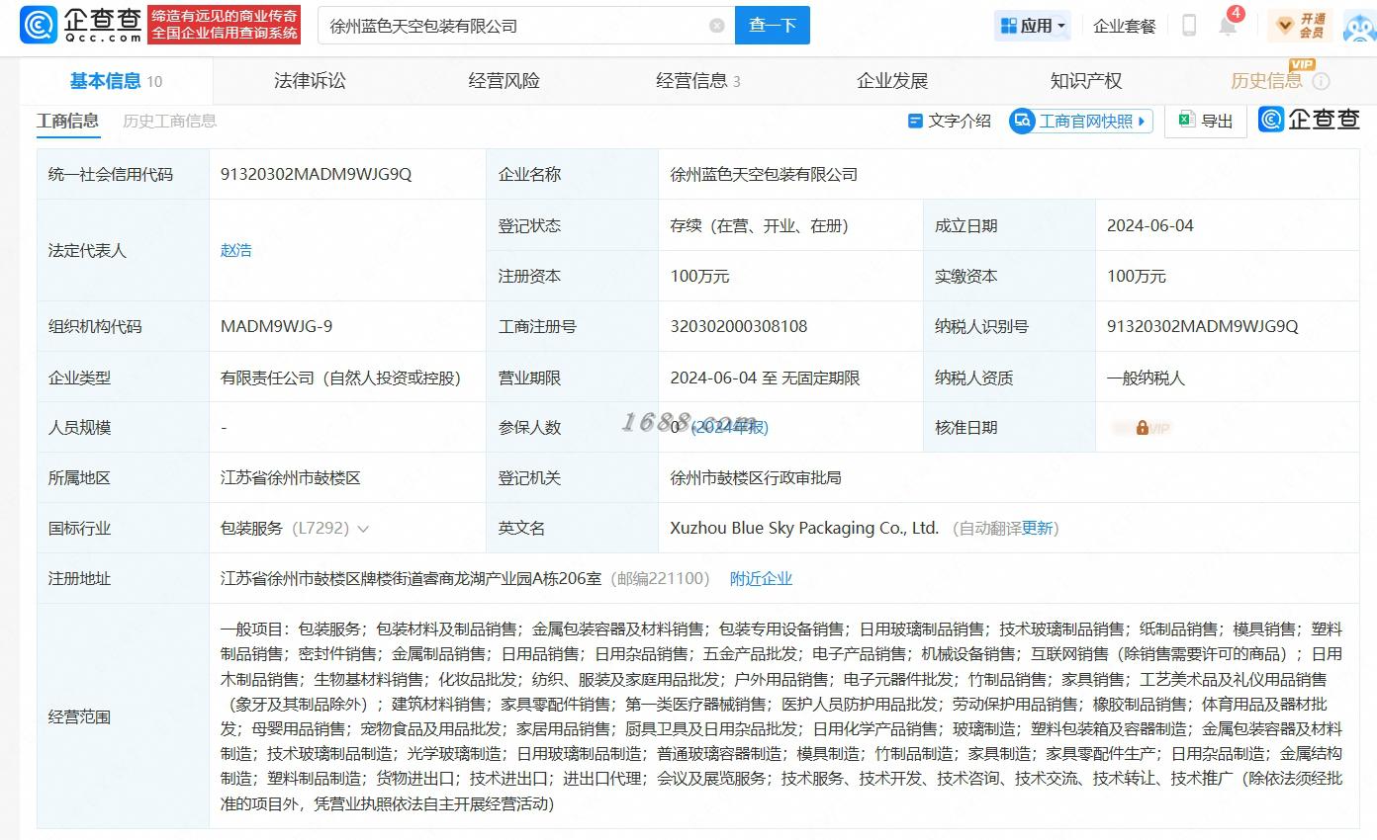The image size is (1377, 840).
Task: Click 有限责任公司 enterprise type value
Action: 340,378
